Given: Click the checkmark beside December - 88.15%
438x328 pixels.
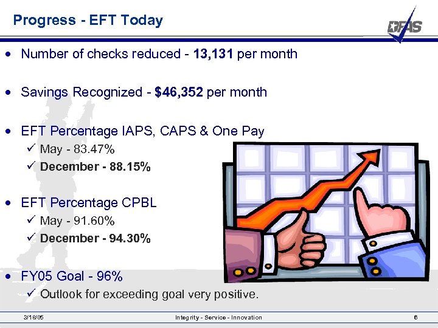Looking at the screenshot, I should point(33,166).
